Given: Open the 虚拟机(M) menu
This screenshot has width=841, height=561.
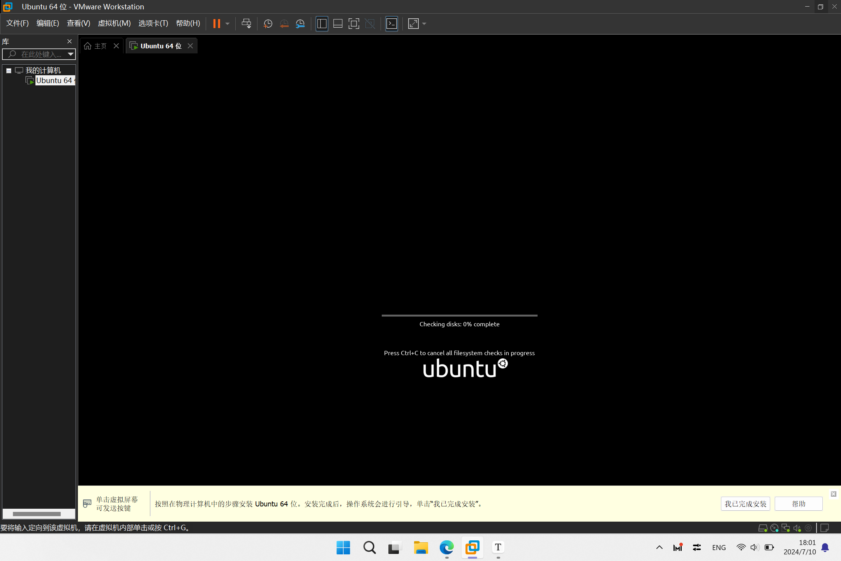Looking at the screenshot, I should [x=114, y=23].
